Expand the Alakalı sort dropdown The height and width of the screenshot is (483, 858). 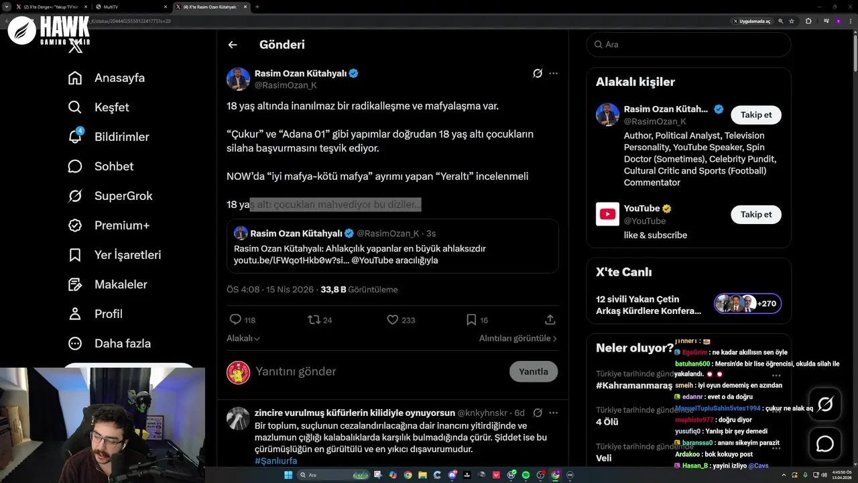[243, 339]
